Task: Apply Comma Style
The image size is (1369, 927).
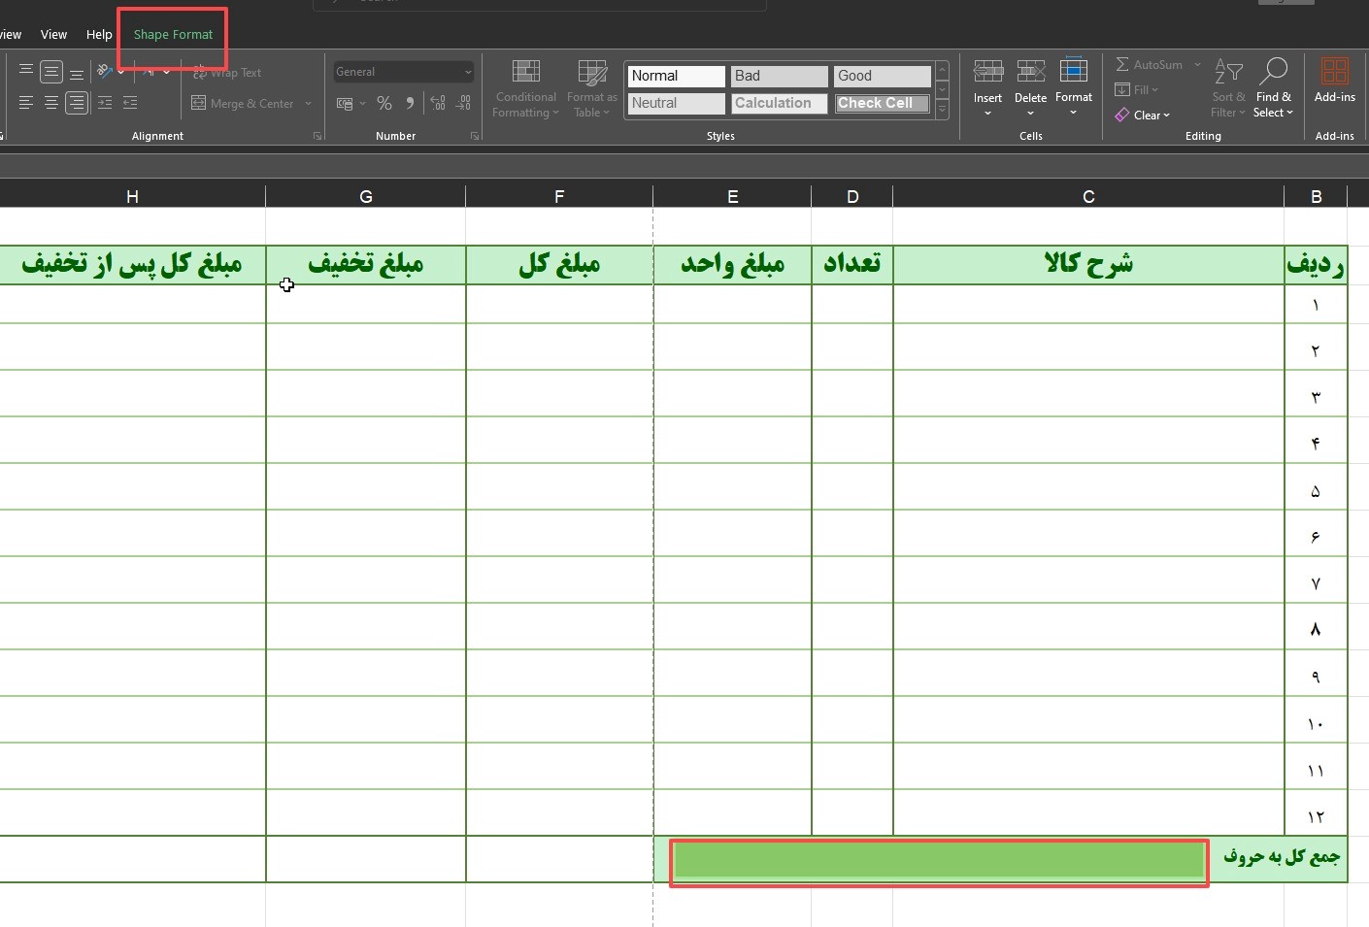Action: click(x=410, y=103)
